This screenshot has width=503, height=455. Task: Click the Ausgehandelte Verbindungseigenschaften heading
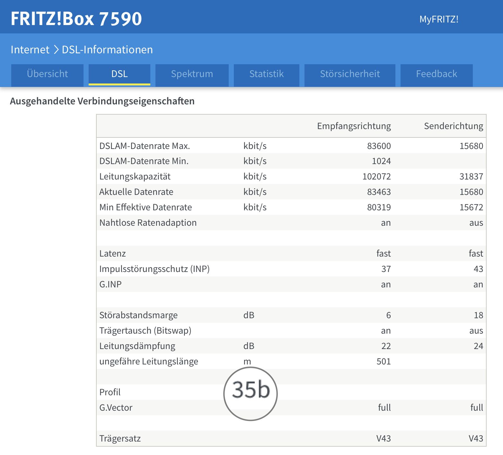[x=102, y=101]
